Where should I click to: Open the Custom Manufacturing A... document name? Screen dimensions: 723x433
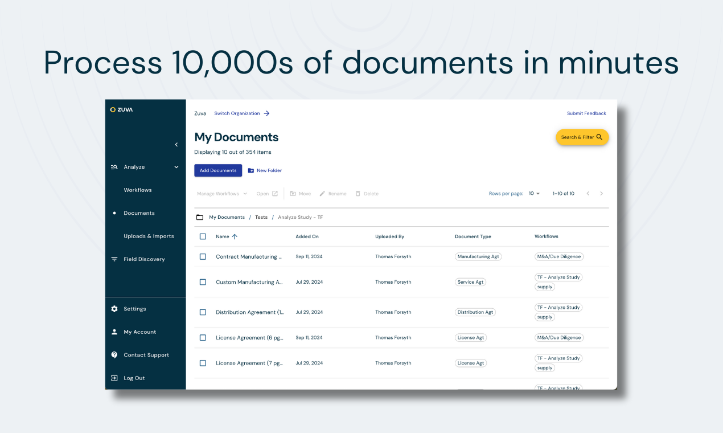point(249,282)
